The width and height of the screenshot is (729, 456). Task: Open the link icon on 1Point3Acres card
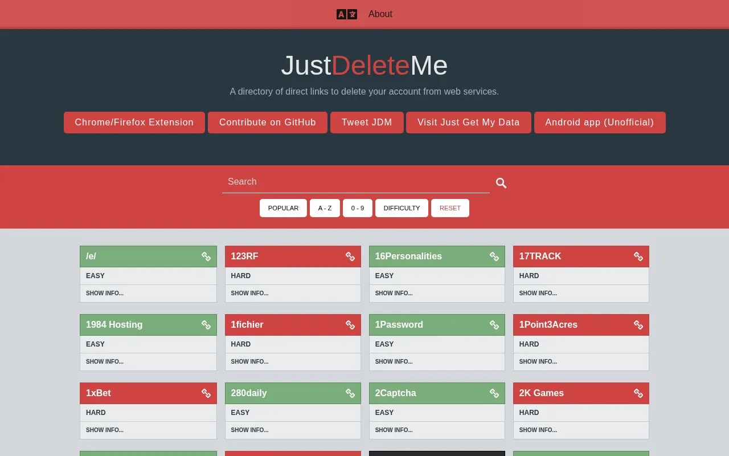(638, 325)
